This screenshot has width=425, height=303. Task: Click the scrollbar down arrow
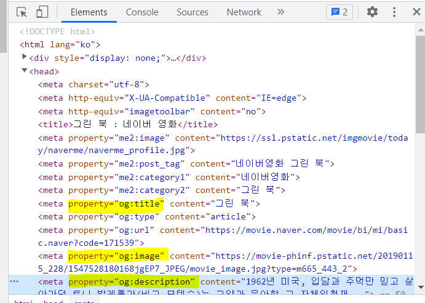(x=421, y=287)
